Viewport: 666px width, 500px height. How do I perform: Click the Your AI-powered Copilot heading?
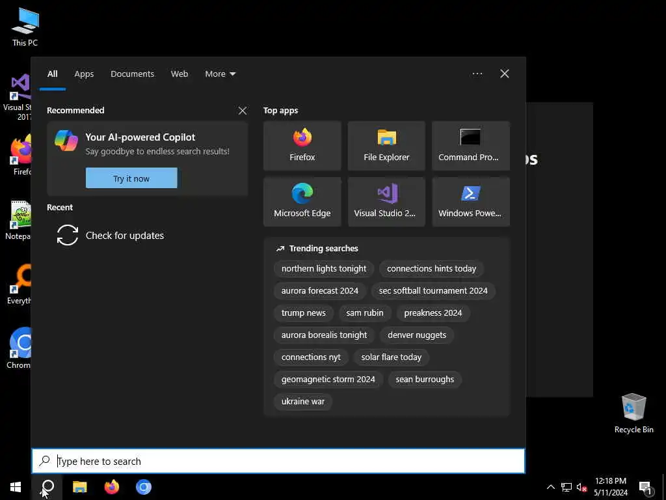coord(140,137)
